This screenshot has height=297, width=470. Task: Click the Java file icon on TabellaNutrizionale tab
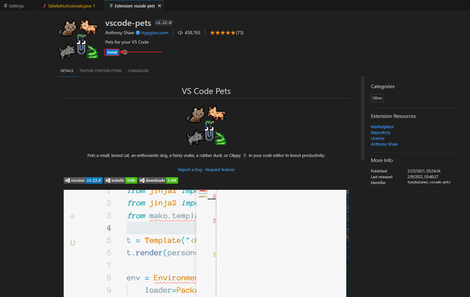click(x=44, y=6)
